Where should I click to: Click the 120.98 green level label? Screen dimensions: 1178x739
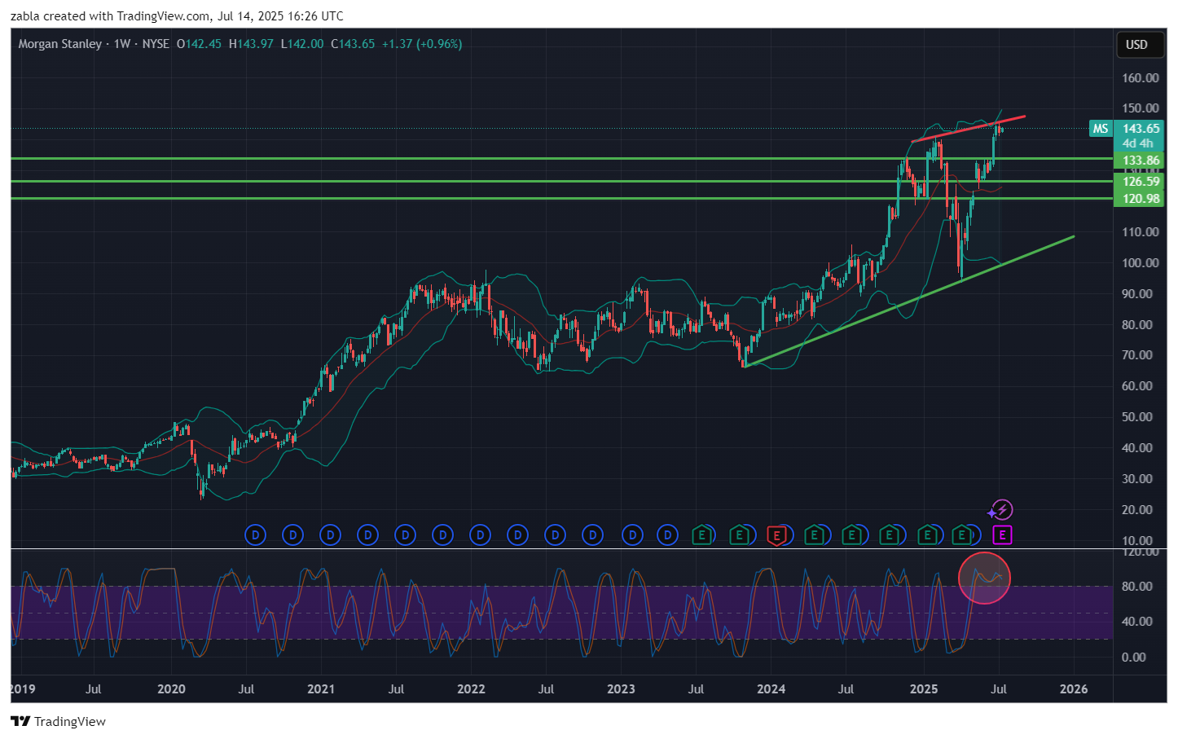pos(1141,199)
